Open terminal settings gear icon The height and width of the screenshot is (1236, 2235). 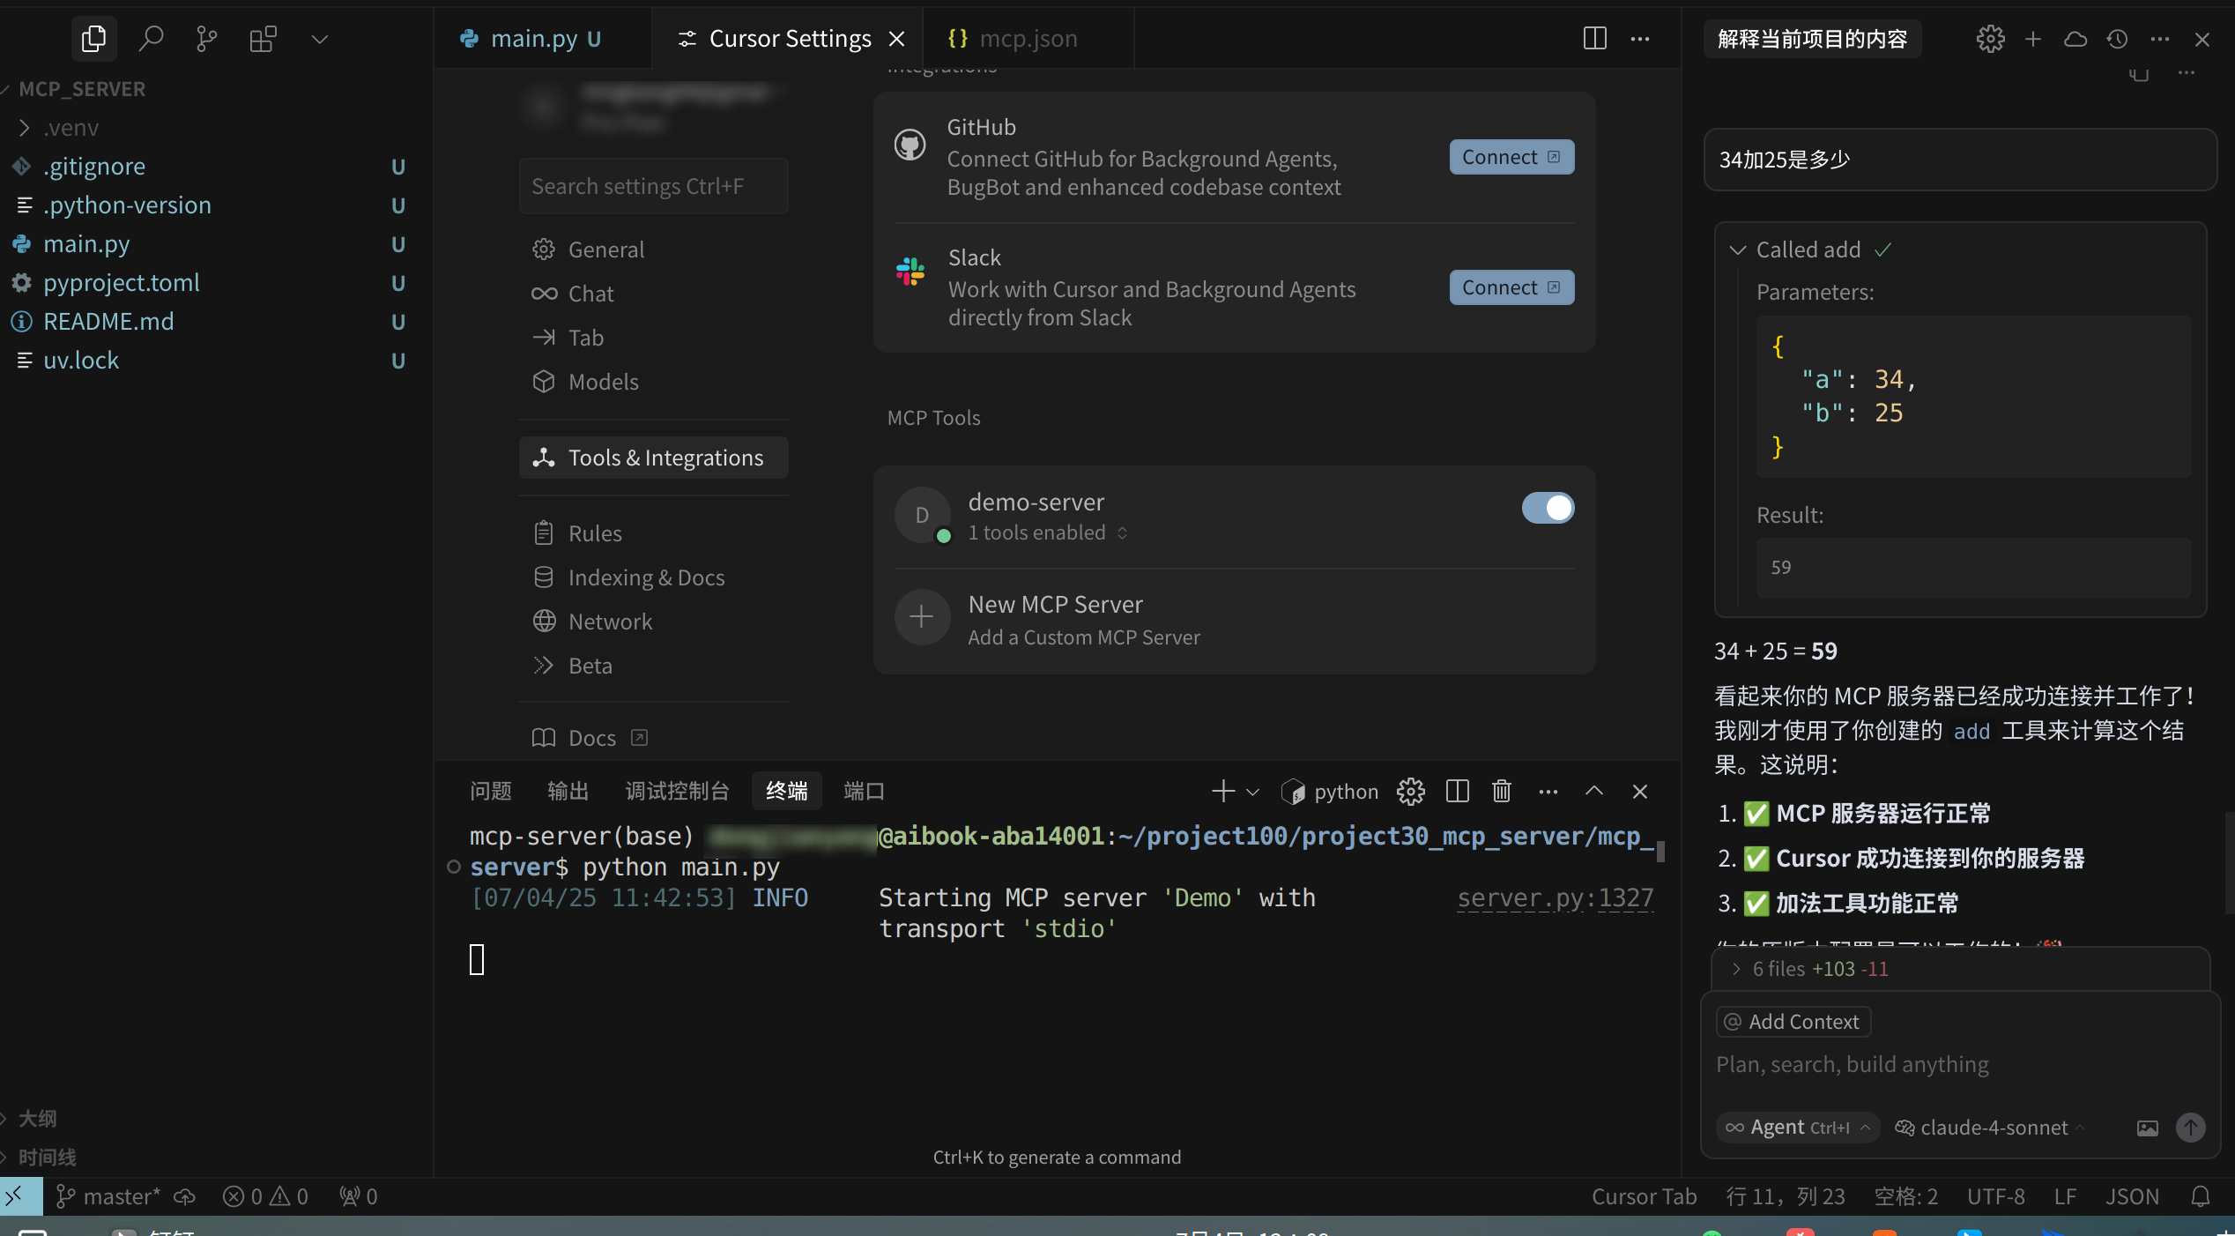click(1410, 792)
